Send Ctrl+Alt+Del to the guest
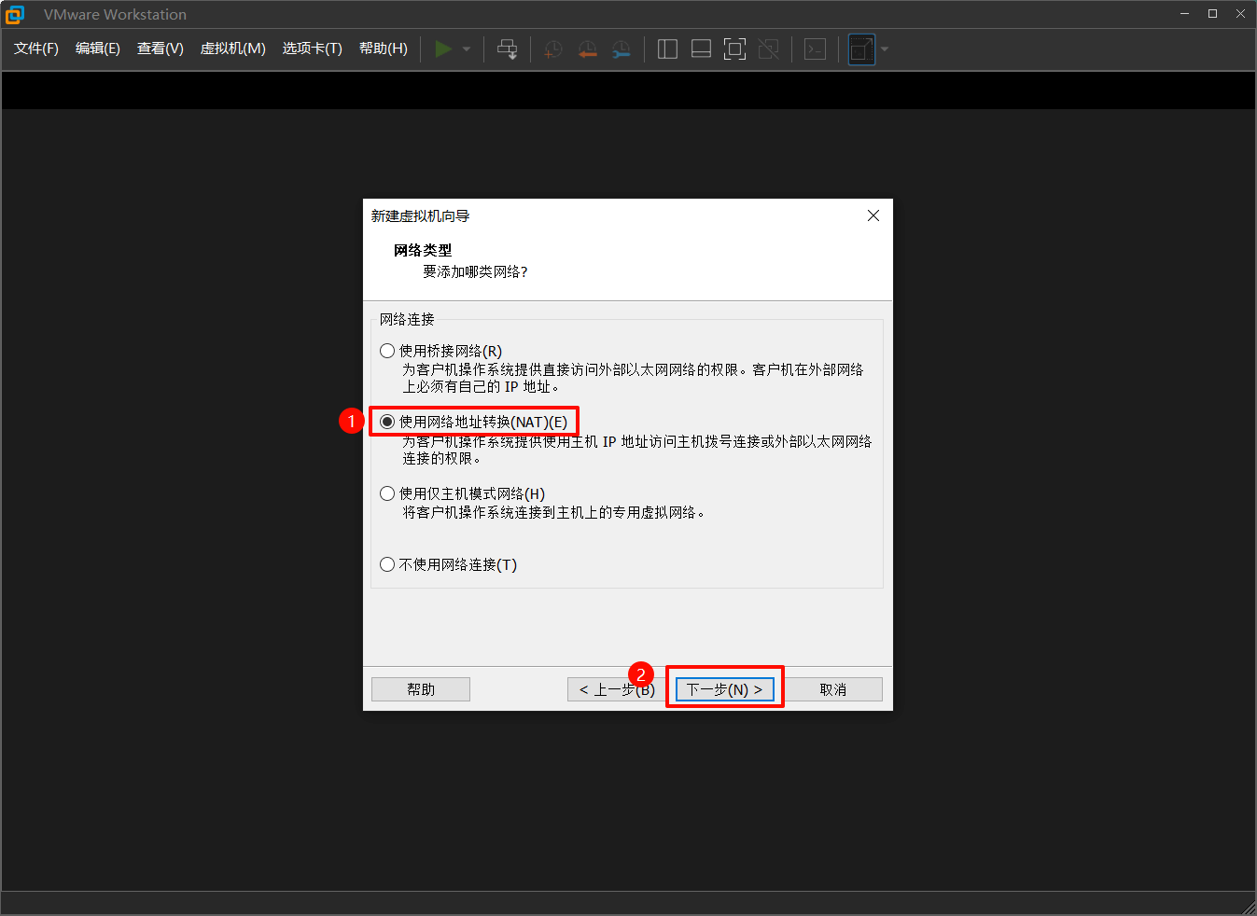The height and width of the screenshot is (916, 1257). tap(507, 49)
